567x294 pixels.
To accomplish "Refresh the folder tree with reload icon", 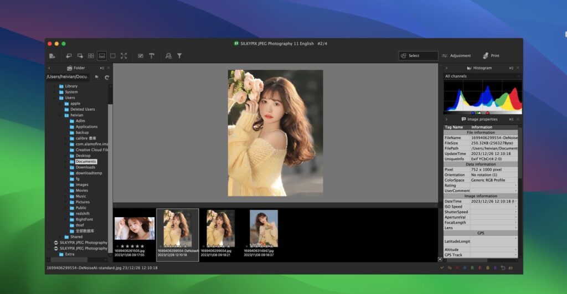I will (107, 77).
